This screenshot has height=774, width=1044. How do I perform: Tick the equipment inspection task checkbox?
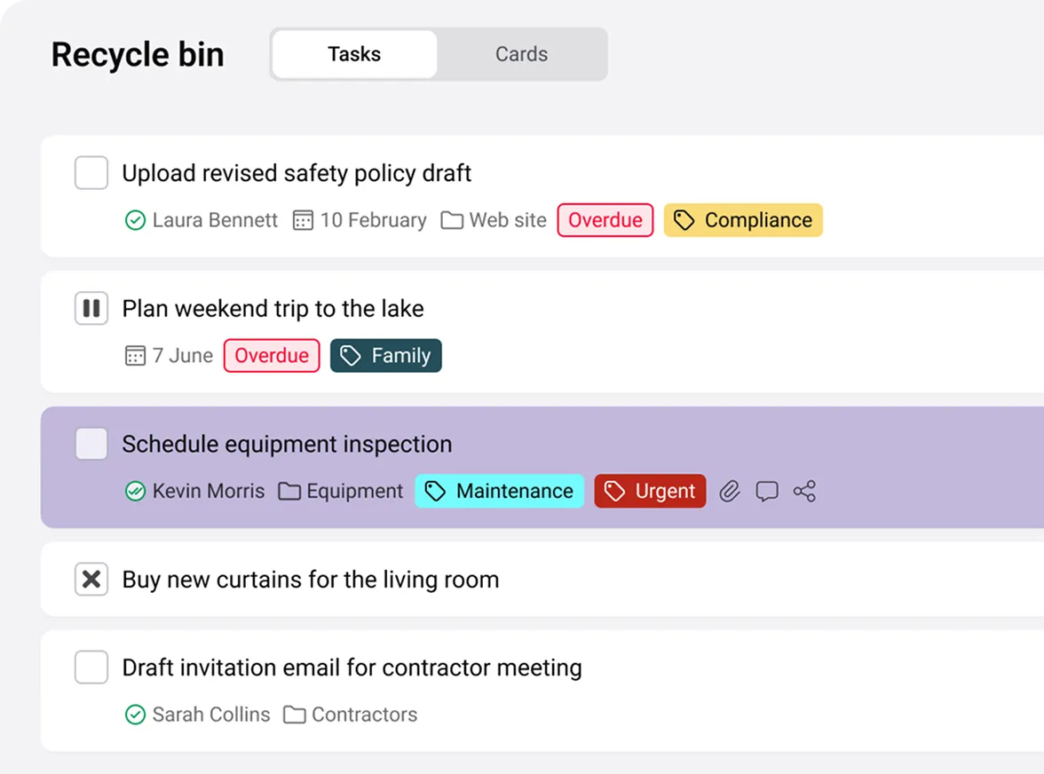point(91,444)
